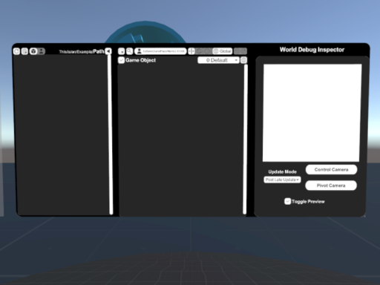380x285 pixels.
Task: Click the inspector panel vertical scrollbar
Action: (245, 139)
